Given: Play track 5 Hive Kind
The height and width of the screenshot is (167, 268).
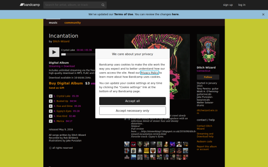Looking at the screenshot, I should [x=50, y=116].
